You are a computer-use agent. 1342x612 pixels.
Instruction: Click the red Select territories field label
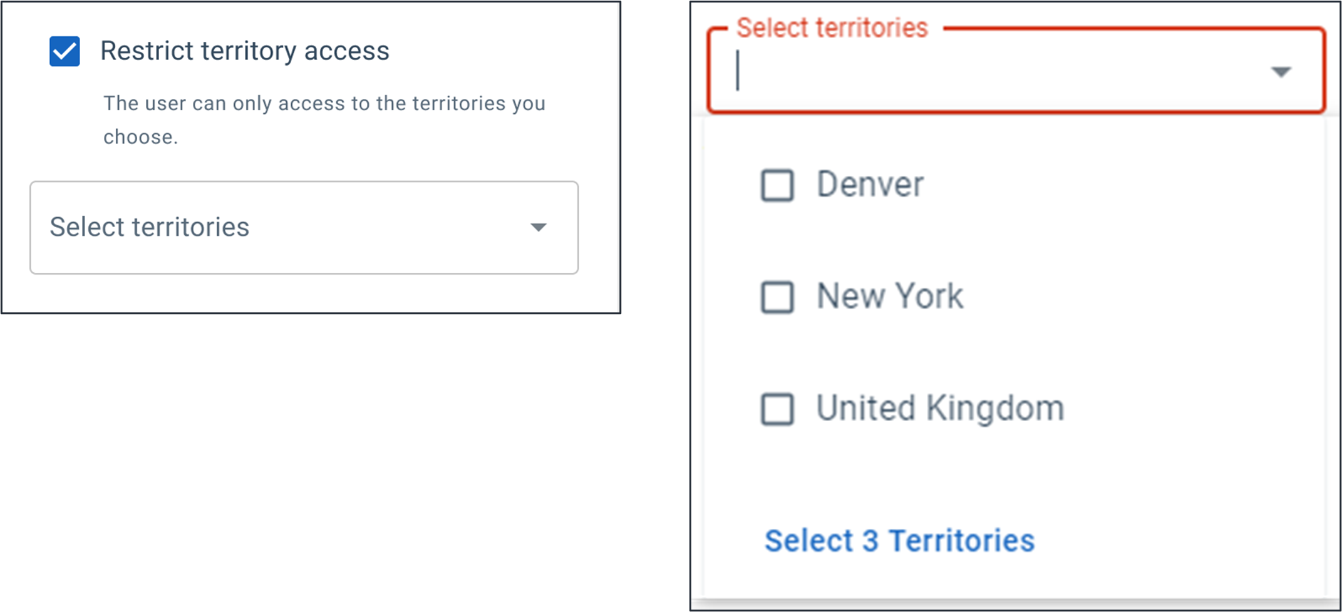(830, 26)
